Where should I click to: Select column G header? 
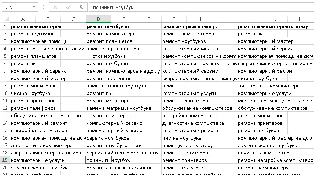[x=174, y=19]
